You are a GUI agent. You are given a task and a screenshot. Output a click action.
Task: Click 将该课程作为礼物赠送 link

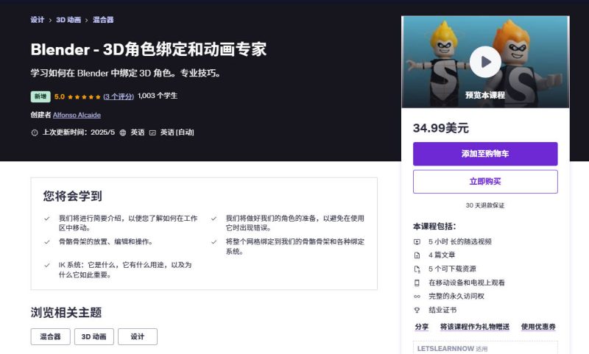point(475,327)
